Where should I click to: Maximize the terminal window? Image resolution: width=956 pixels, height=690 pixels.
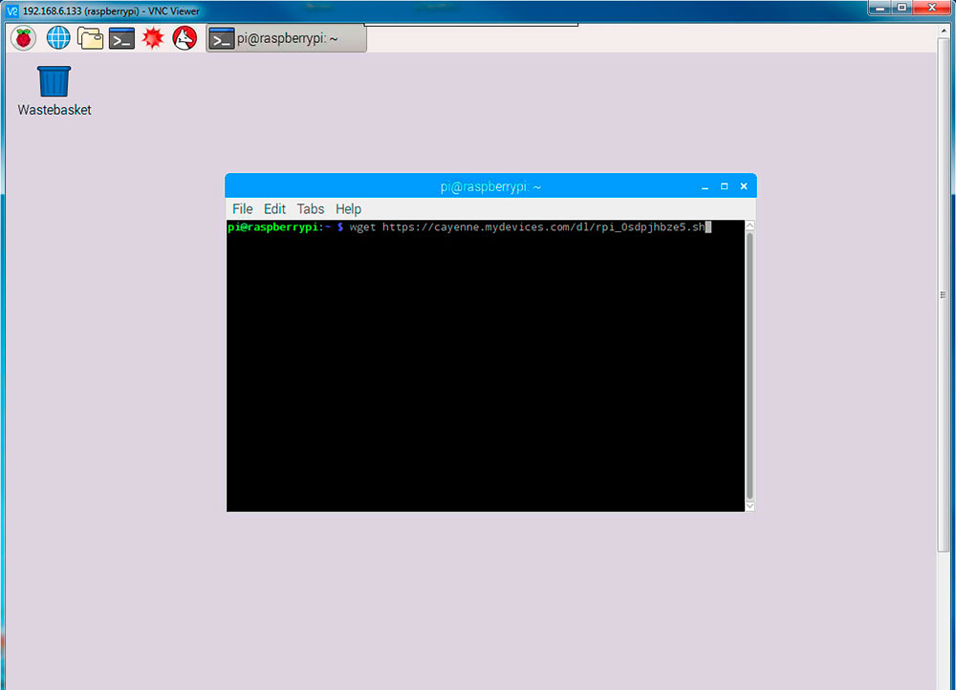click(724, 186)
